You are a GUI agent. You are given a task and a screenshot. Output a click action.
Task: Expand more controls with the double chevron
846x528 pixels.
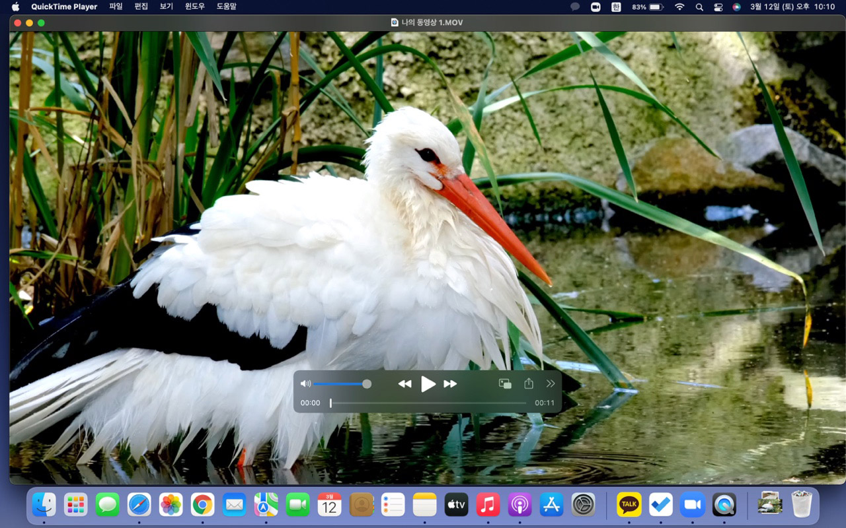point(551,383)
